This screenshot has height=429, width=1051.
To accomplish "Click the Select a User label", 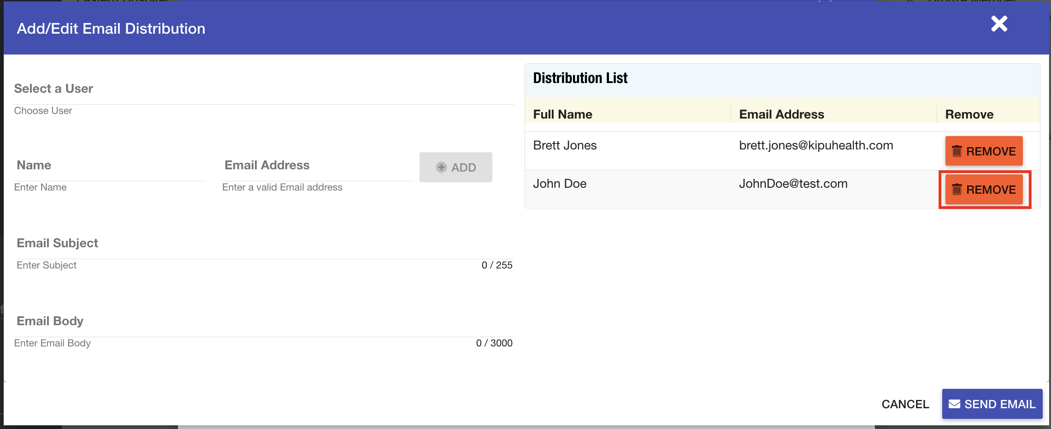I will (x=53, y=89).
